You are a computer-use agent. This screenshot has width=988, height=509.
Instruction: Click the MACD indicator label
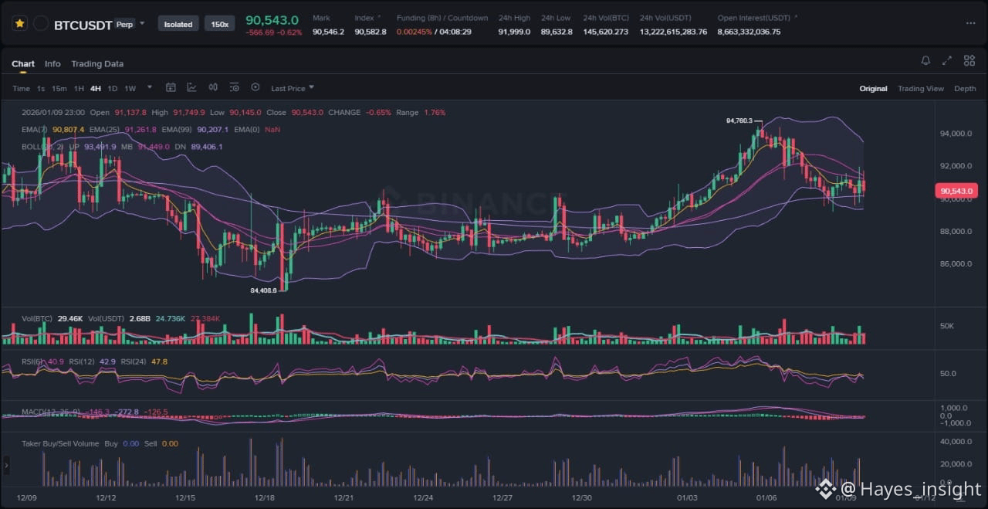coord(52,412)
